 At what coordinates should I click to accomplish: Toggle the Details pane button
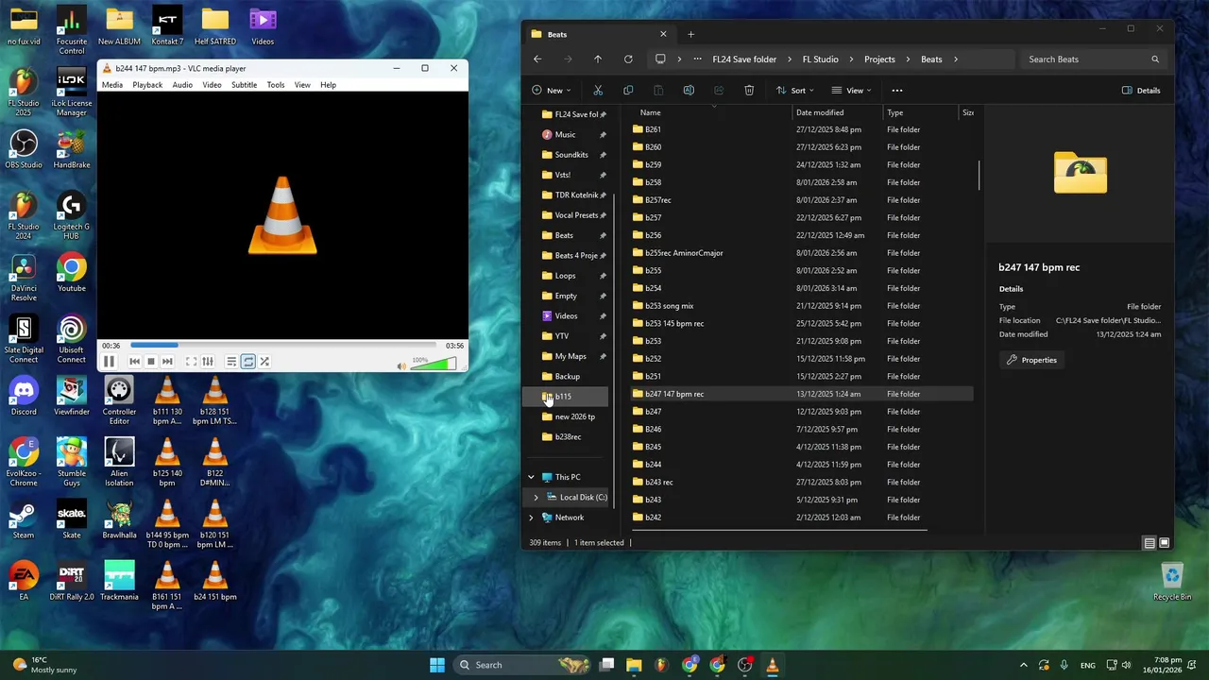click(x=1141, y=91)
